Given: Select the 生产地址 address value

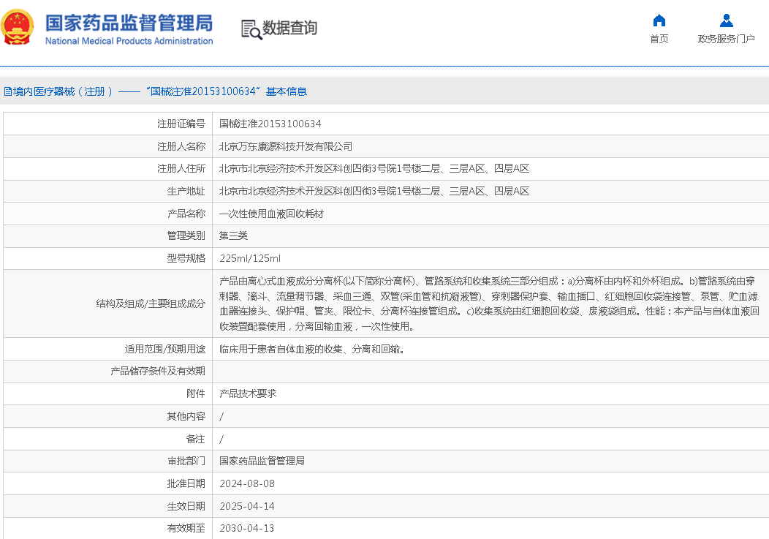Looking at the screenshot, I should pos(374,191).
